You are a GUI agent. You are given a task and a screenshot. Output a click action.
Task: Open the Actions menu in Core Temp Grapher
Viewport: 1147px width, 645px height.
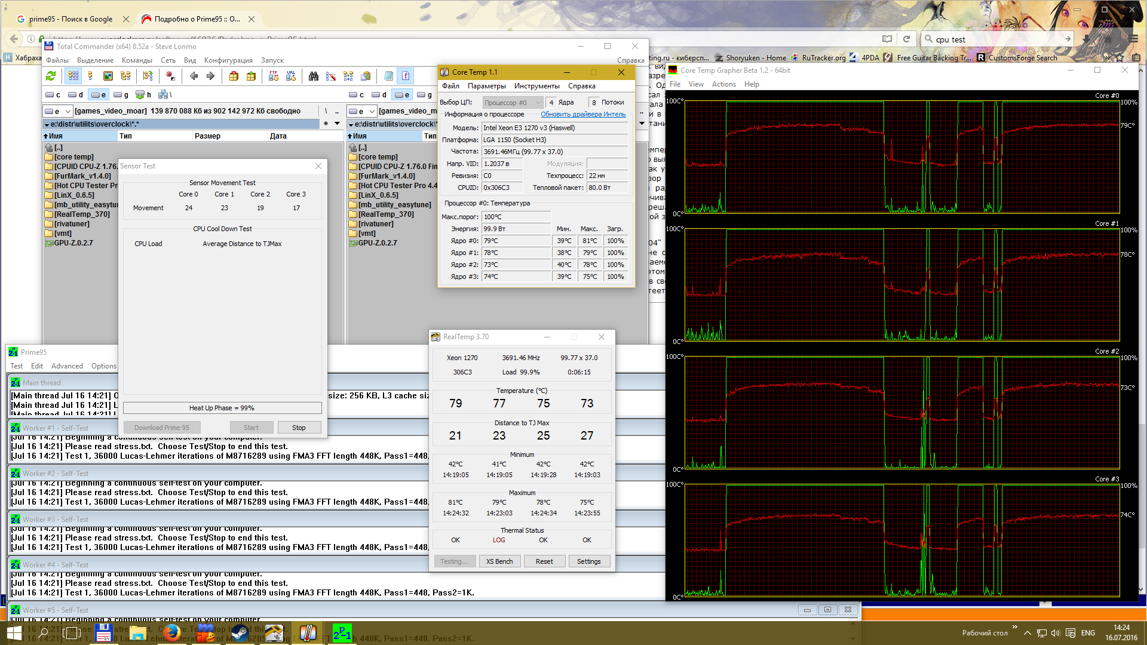click(723, 84)
